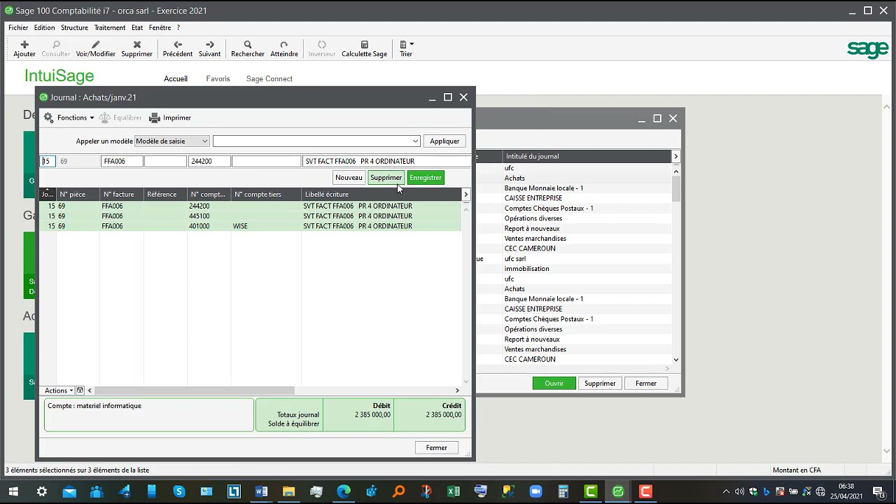Click Supprimer in the journal list window
The width and height of the screenshot is (896, 504).
600,384
